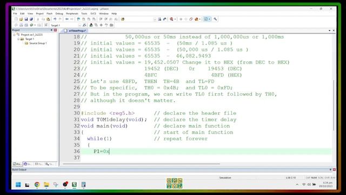Open the Window layout dropdown arrow

tap(209, 19)
